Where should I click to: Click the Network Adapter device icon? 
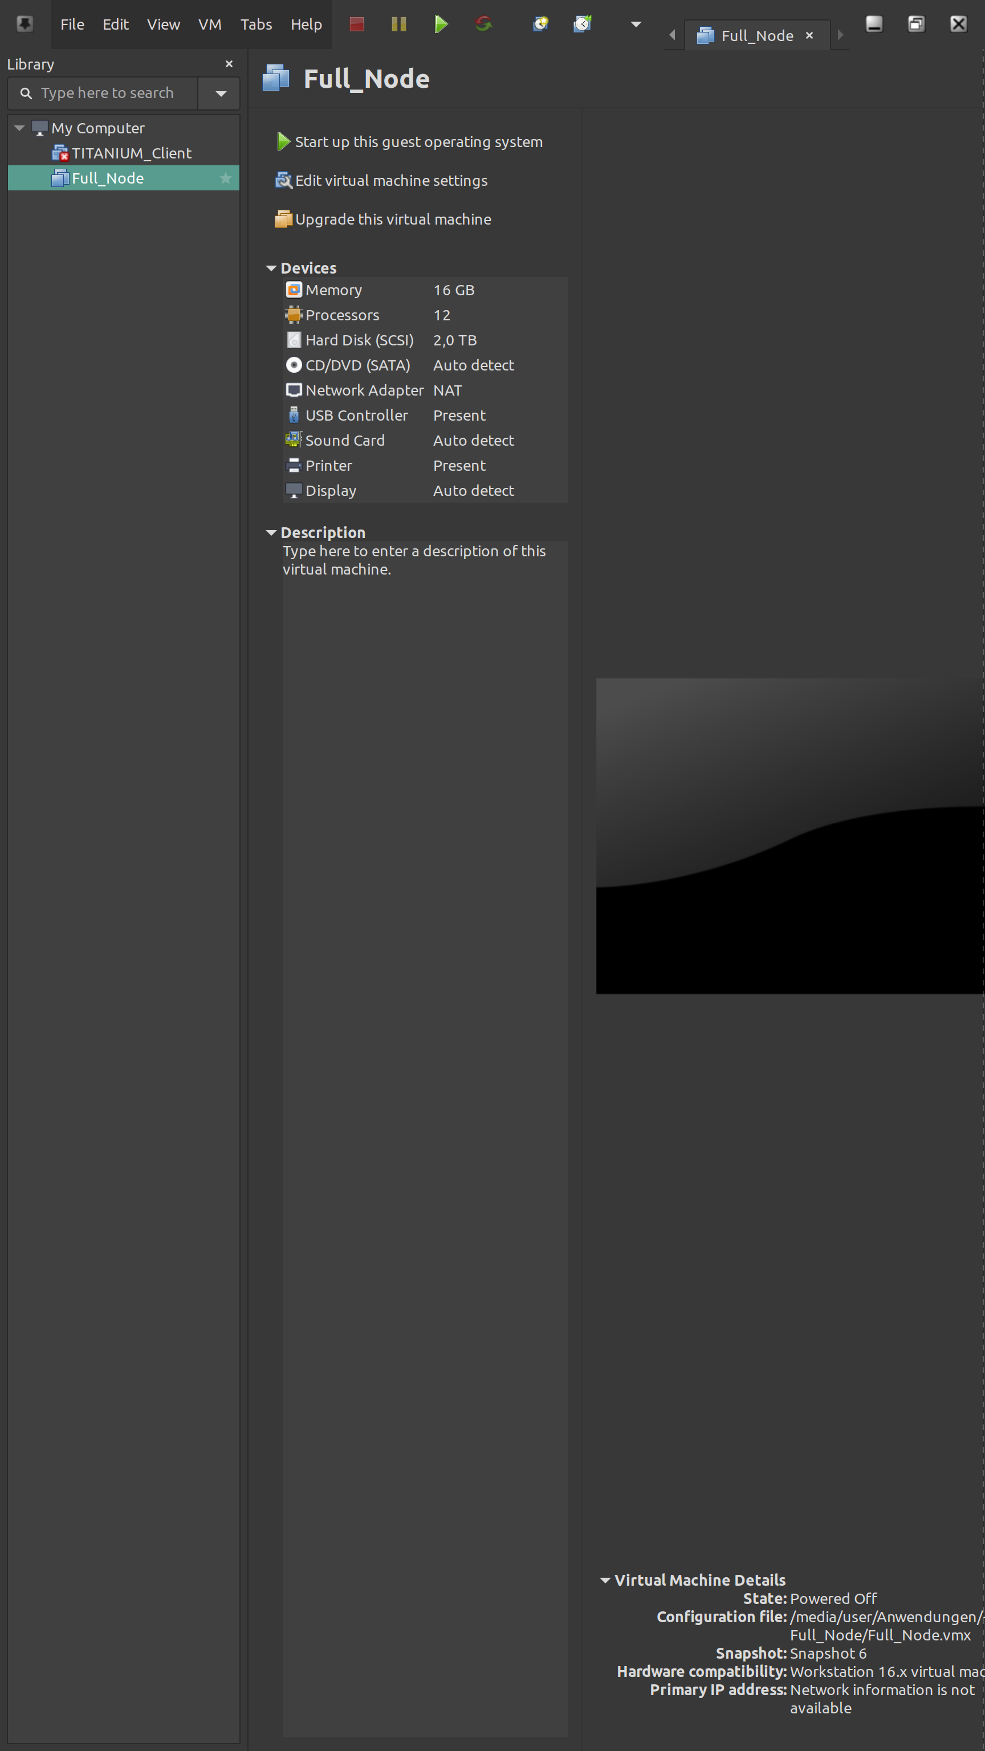click(x=294, y=391)
